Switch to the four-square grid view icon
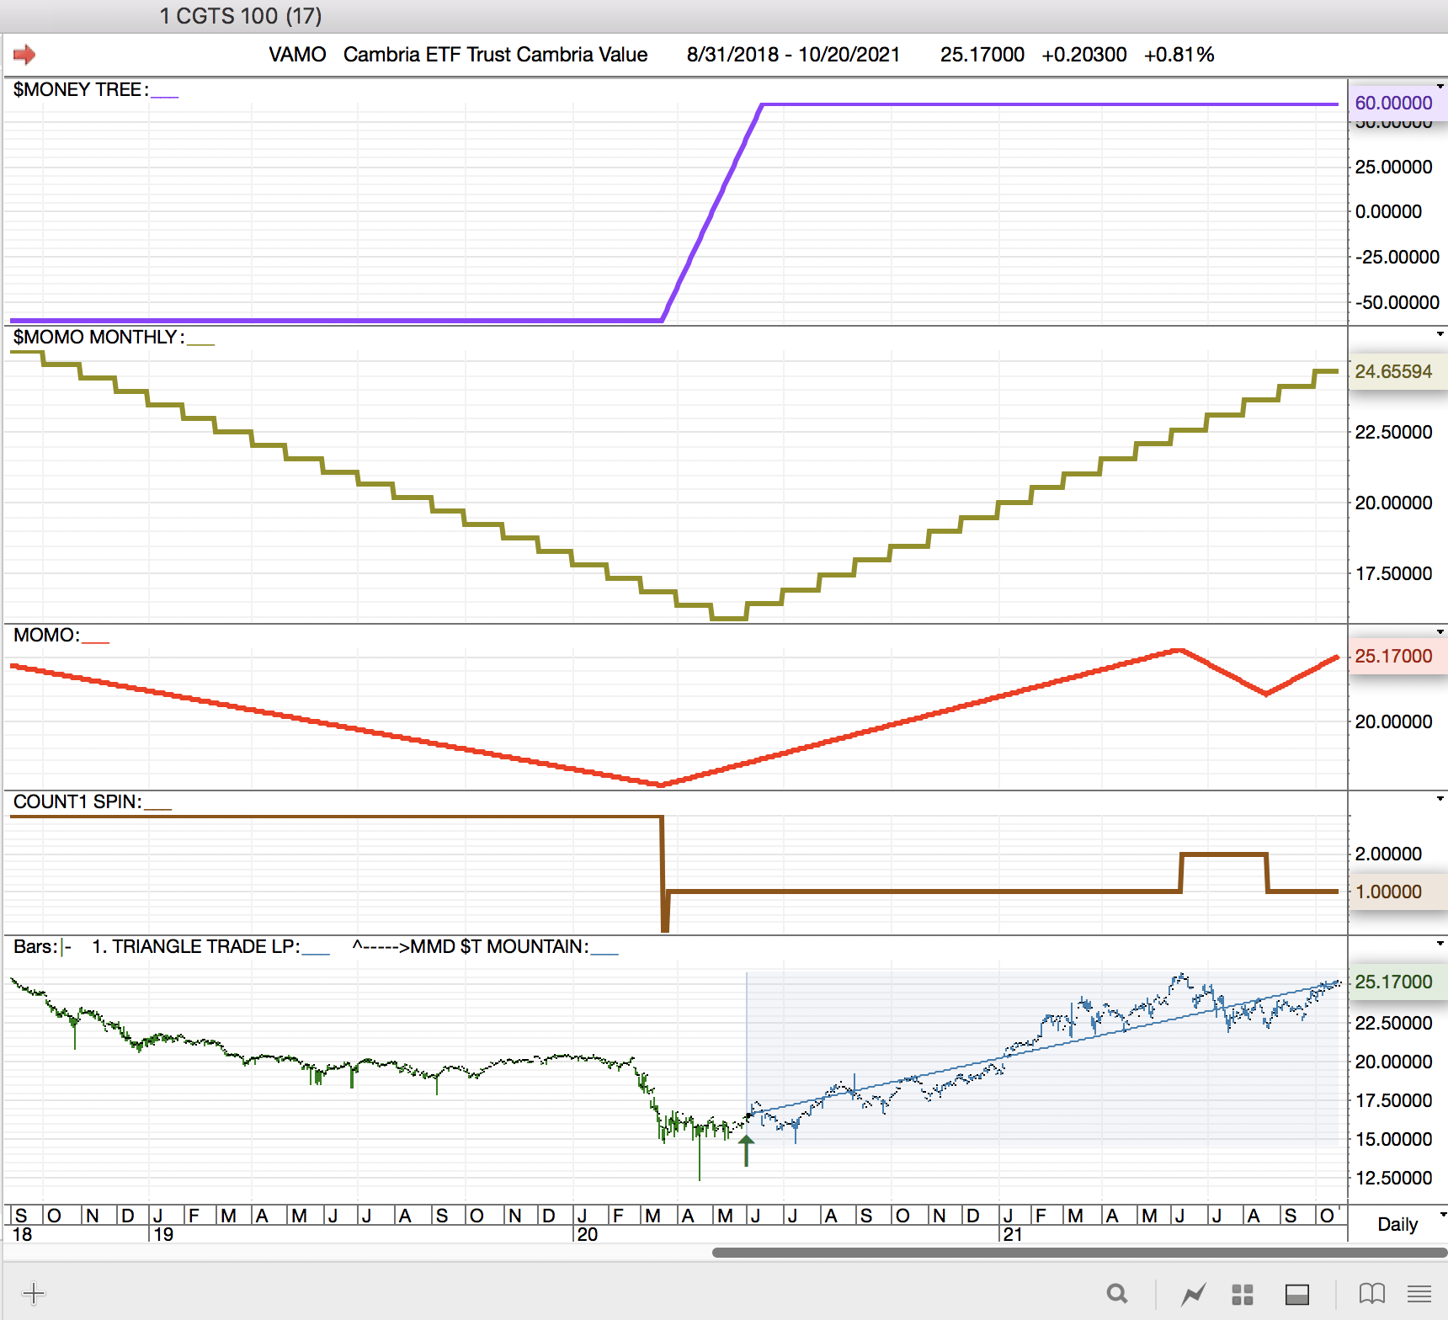Screen dimensions: 1448x1320 [x=1243, y=1294]
